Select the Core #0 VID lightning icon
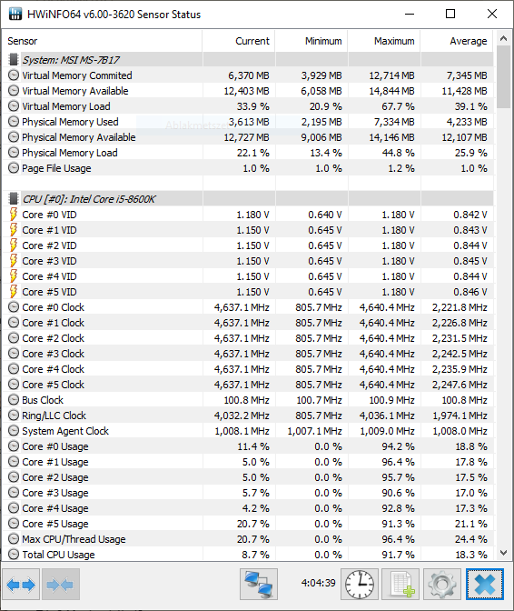Viewport: 514px width, 611px height. tap(14, 215)
